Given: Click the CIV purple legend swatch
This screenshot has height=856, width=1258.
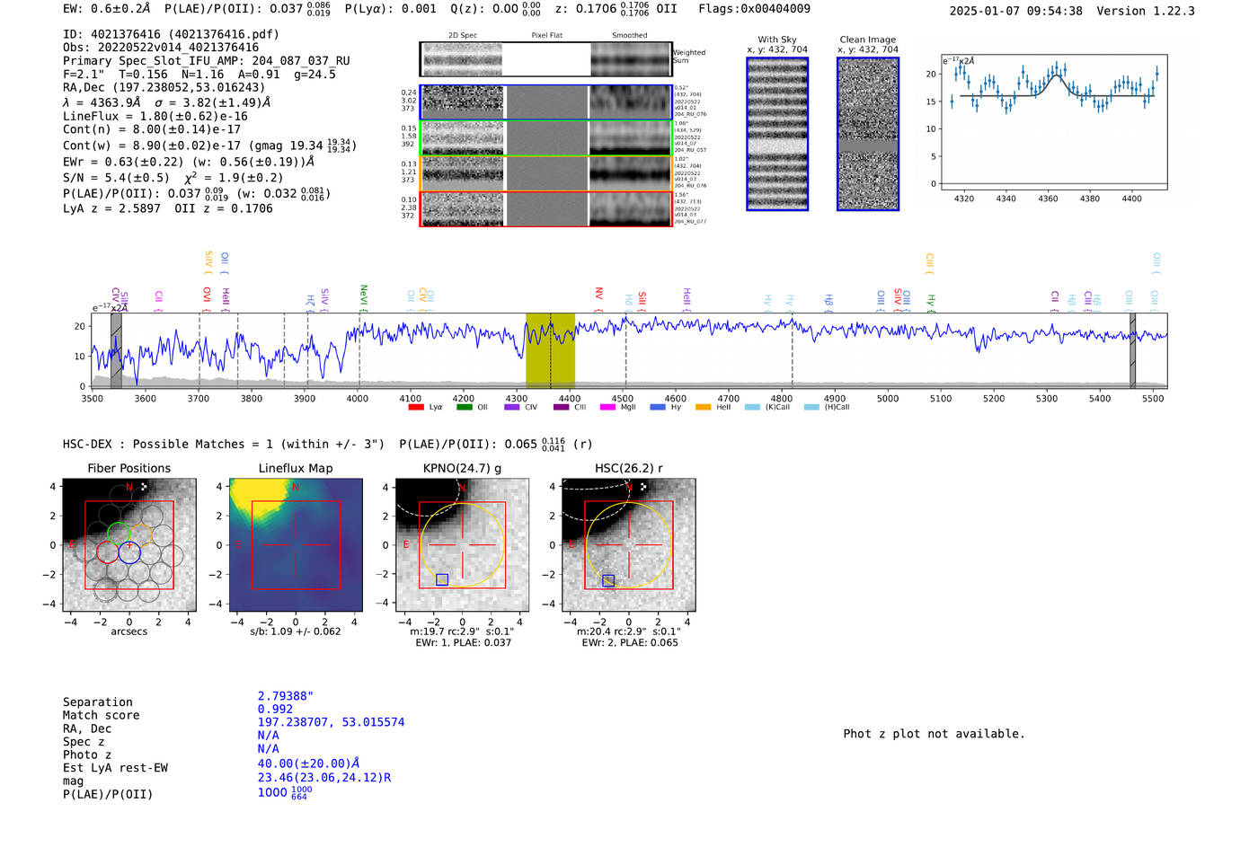Looking at the screenshot, I should click(511, 407).
